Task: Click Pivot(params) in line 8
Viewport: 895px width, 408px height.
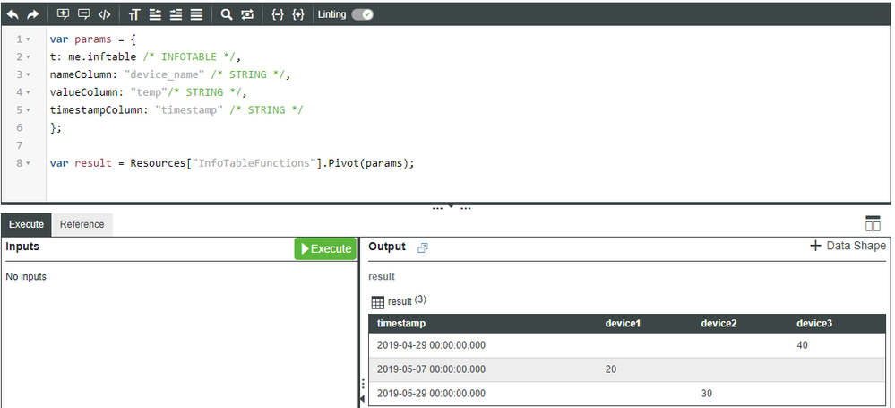Action: coord(368,163)
